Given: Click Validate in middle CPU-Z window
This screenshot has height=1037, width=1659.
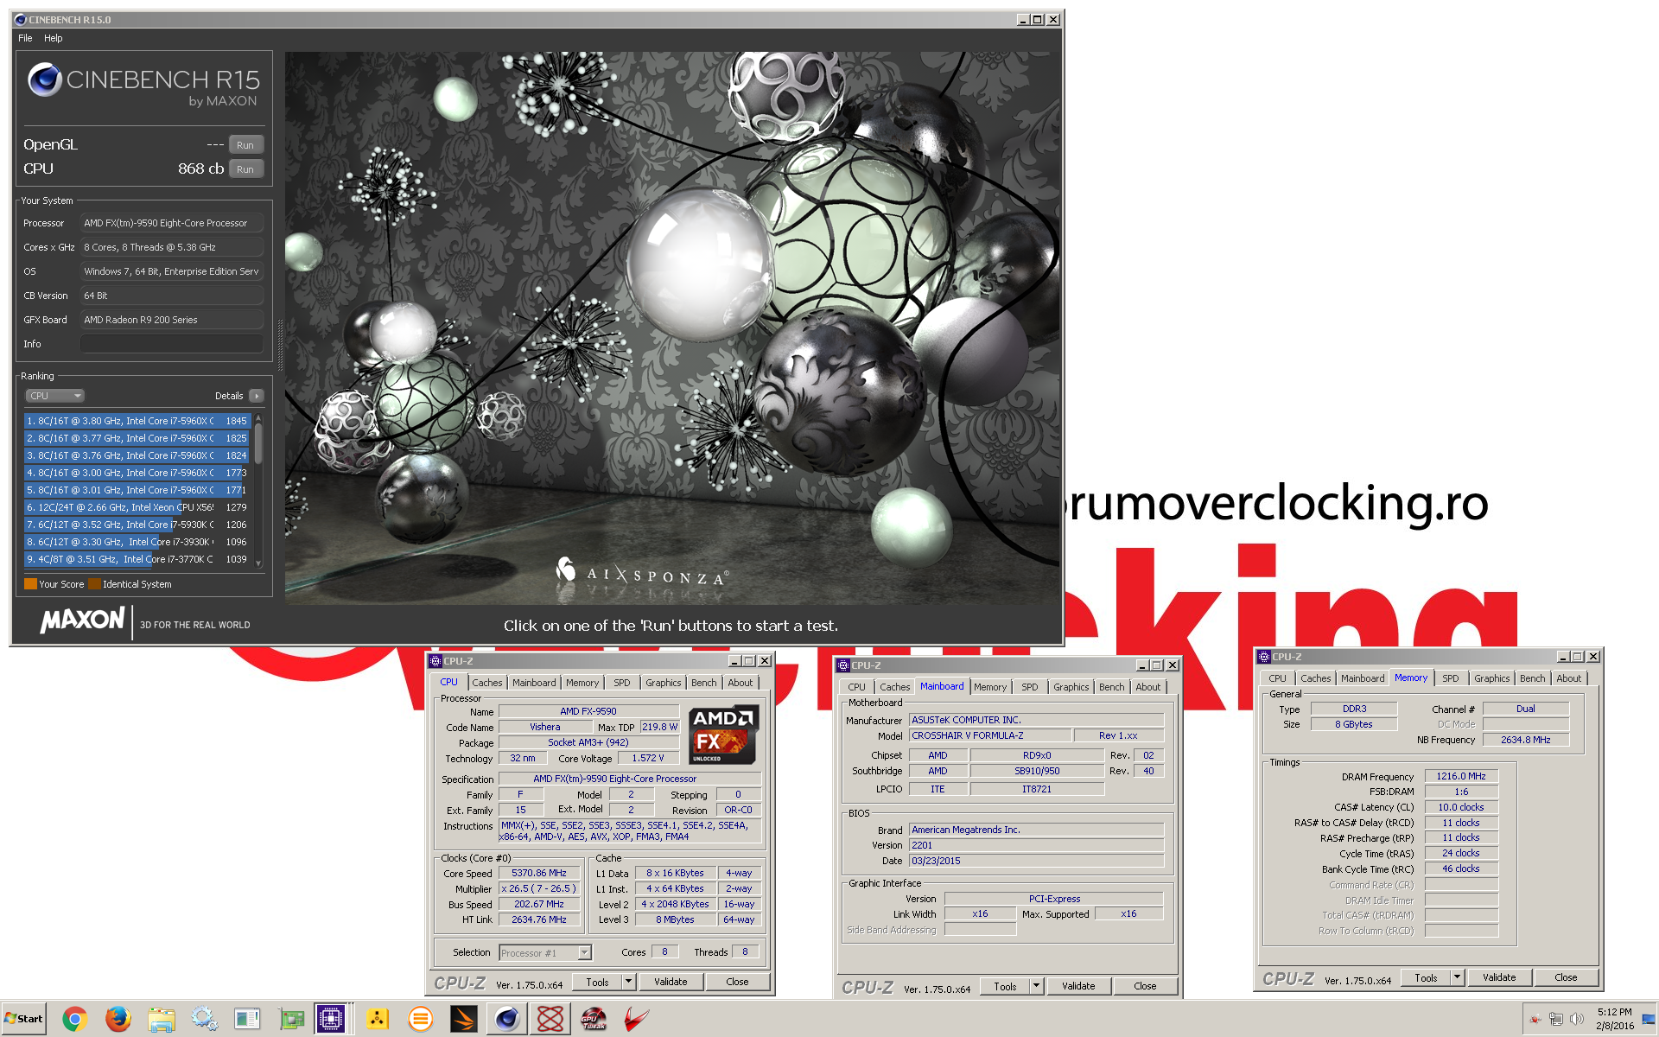Looking at the screenshot, I should click(1078, 986).
